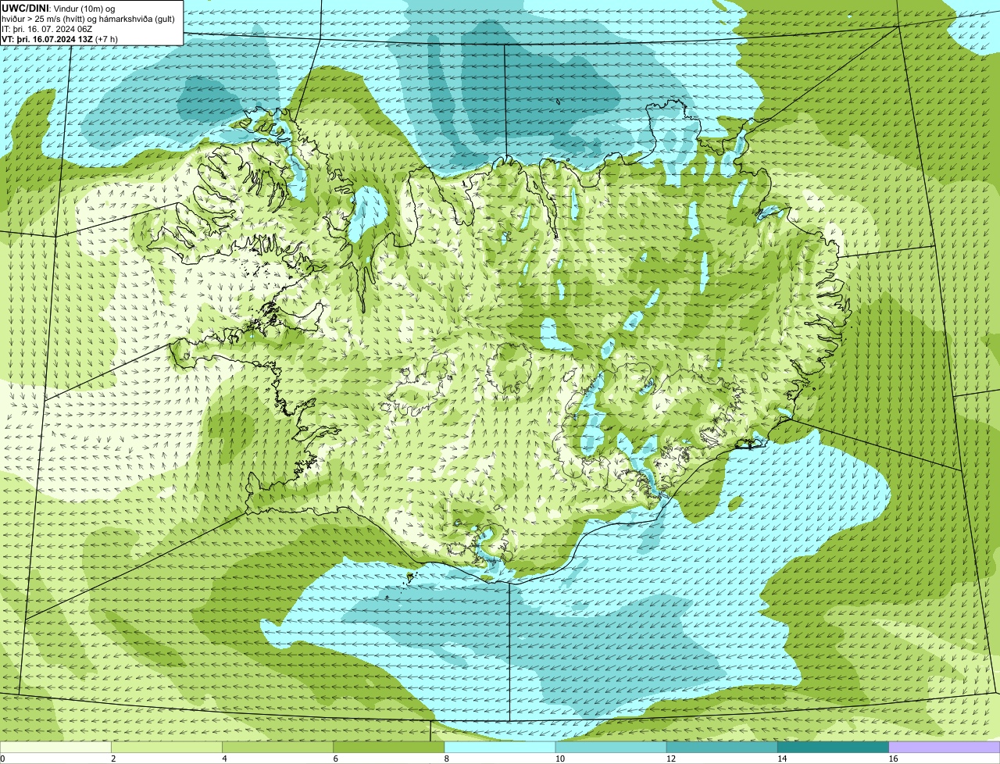Image resolution: width=1000 pixels, height=764 pixels.
Task: Click the legend scale label "12"
Action: (670, 759)
